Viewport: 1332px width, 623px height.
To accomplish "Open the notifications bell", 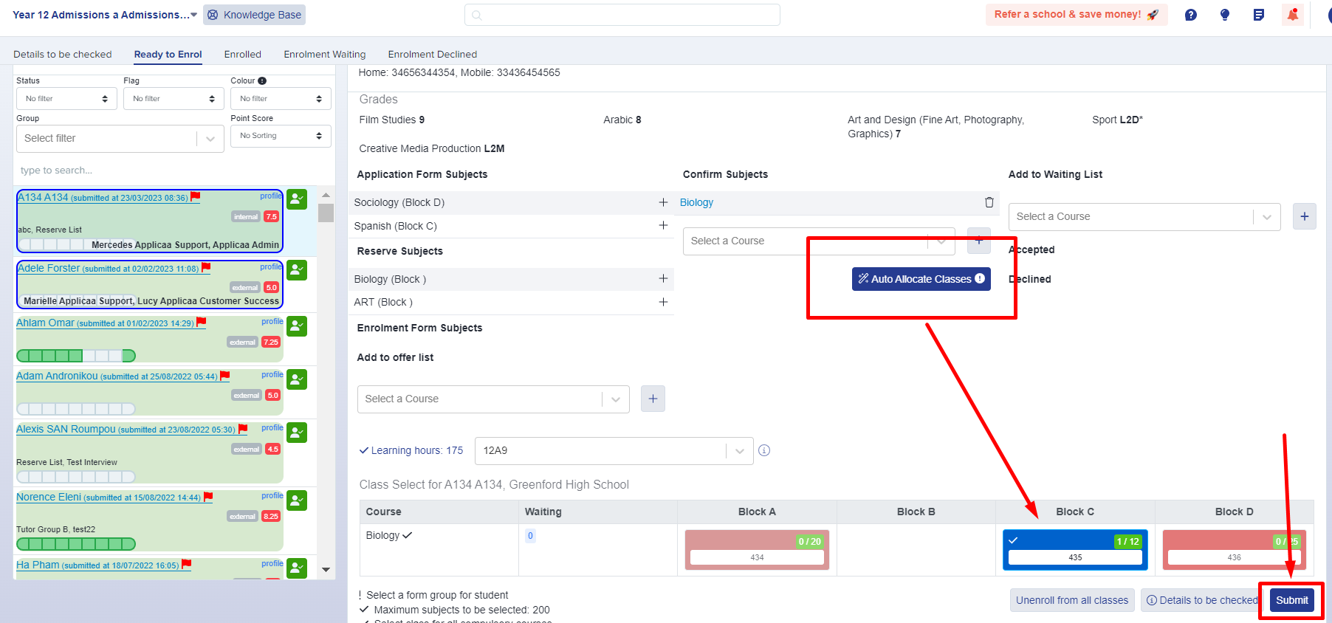I will [x=1293, y=15].
